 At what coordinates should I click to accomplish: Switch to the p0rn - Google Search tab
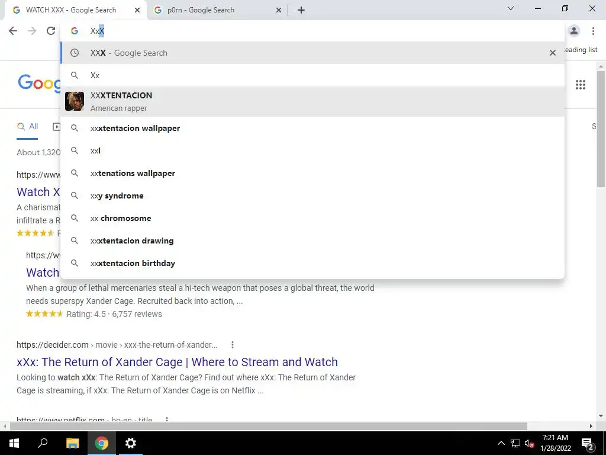218,10
